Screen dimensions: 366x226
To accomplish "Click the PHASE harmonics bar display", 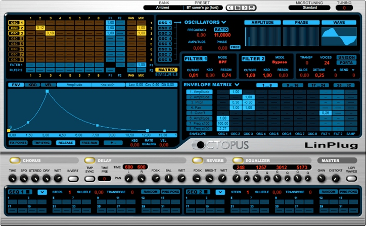I will pos(301,37).
